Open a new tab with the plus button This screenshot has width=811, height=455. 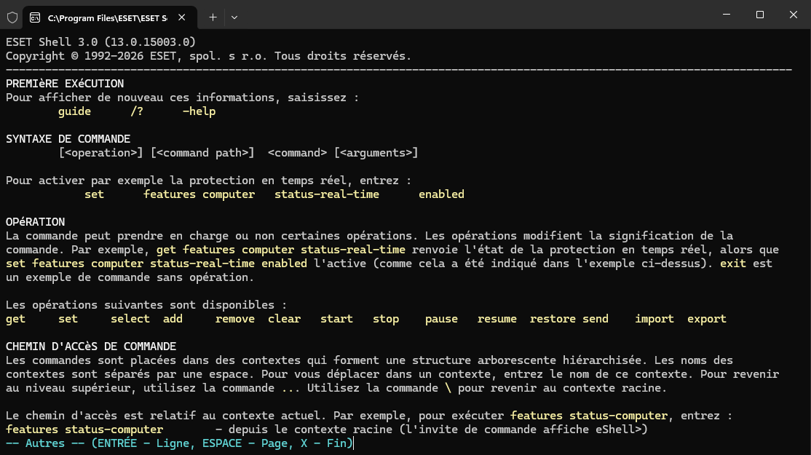pyautogui.click(x=213, y=17)
